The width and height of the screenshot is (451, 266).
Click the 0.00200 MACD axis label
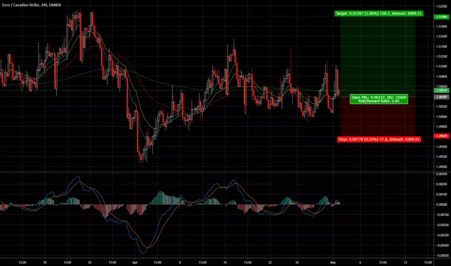tap(441, 184)
